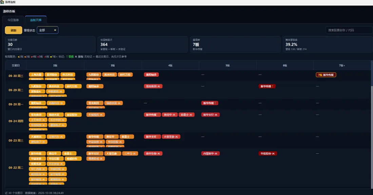Click 大亚圣象 in 09-23's 4板 column
Screen dimensions: 373x195
click(x=171, y=137)
